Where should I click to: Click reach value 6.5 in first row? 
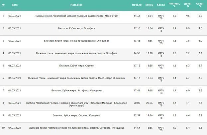pyautogui.click(x=200, y=16)
